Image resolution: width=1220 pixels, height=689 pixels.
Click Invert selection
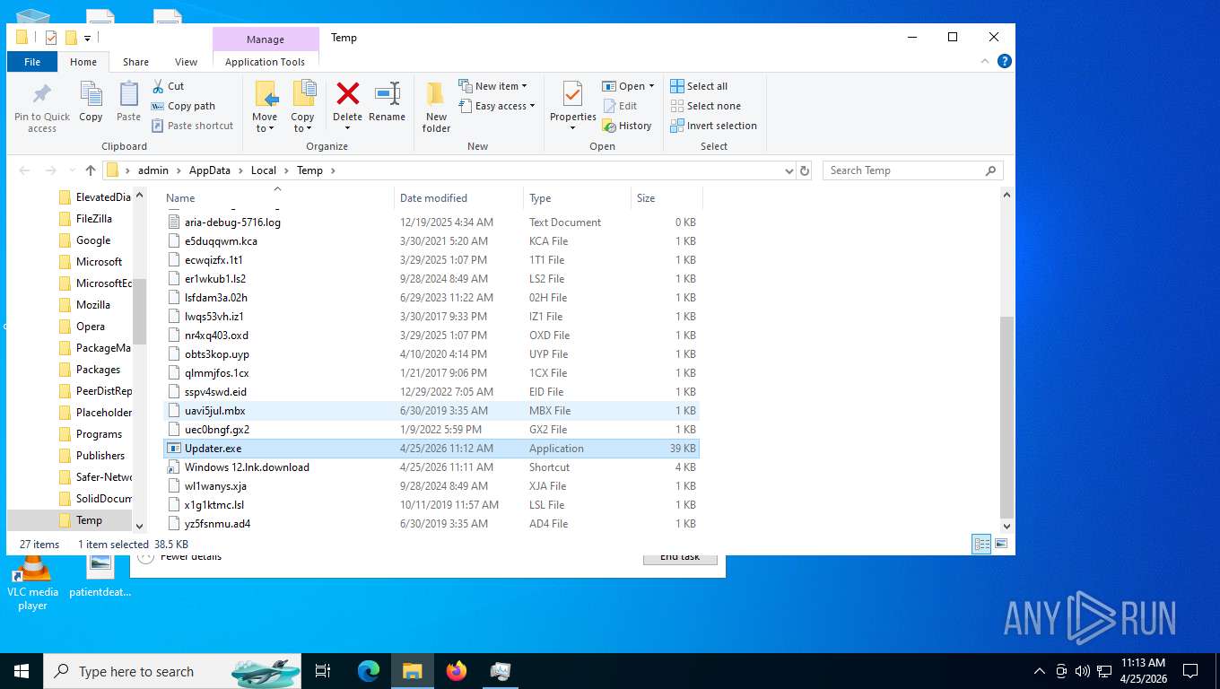pyautogui.click(x=714, y=126)
